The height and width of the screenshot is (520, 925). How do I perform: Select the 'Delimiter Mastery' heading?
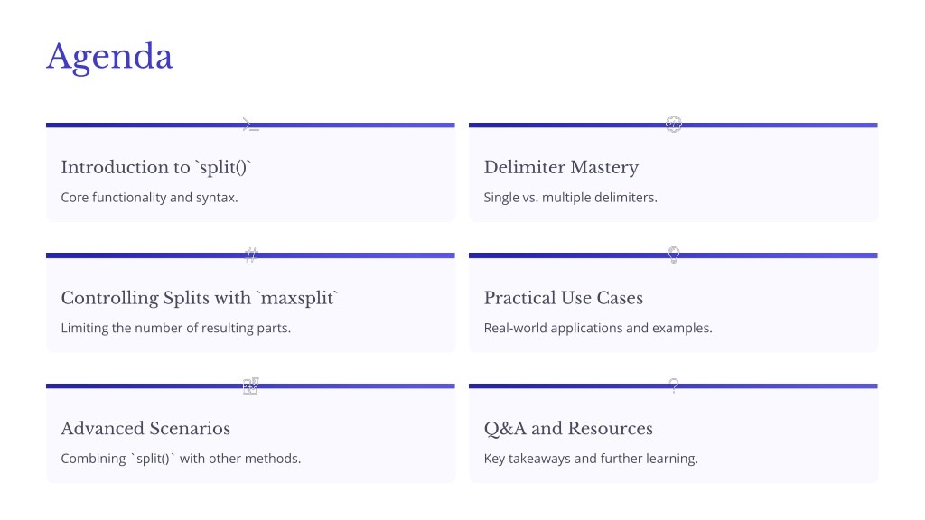coord(561,167)
